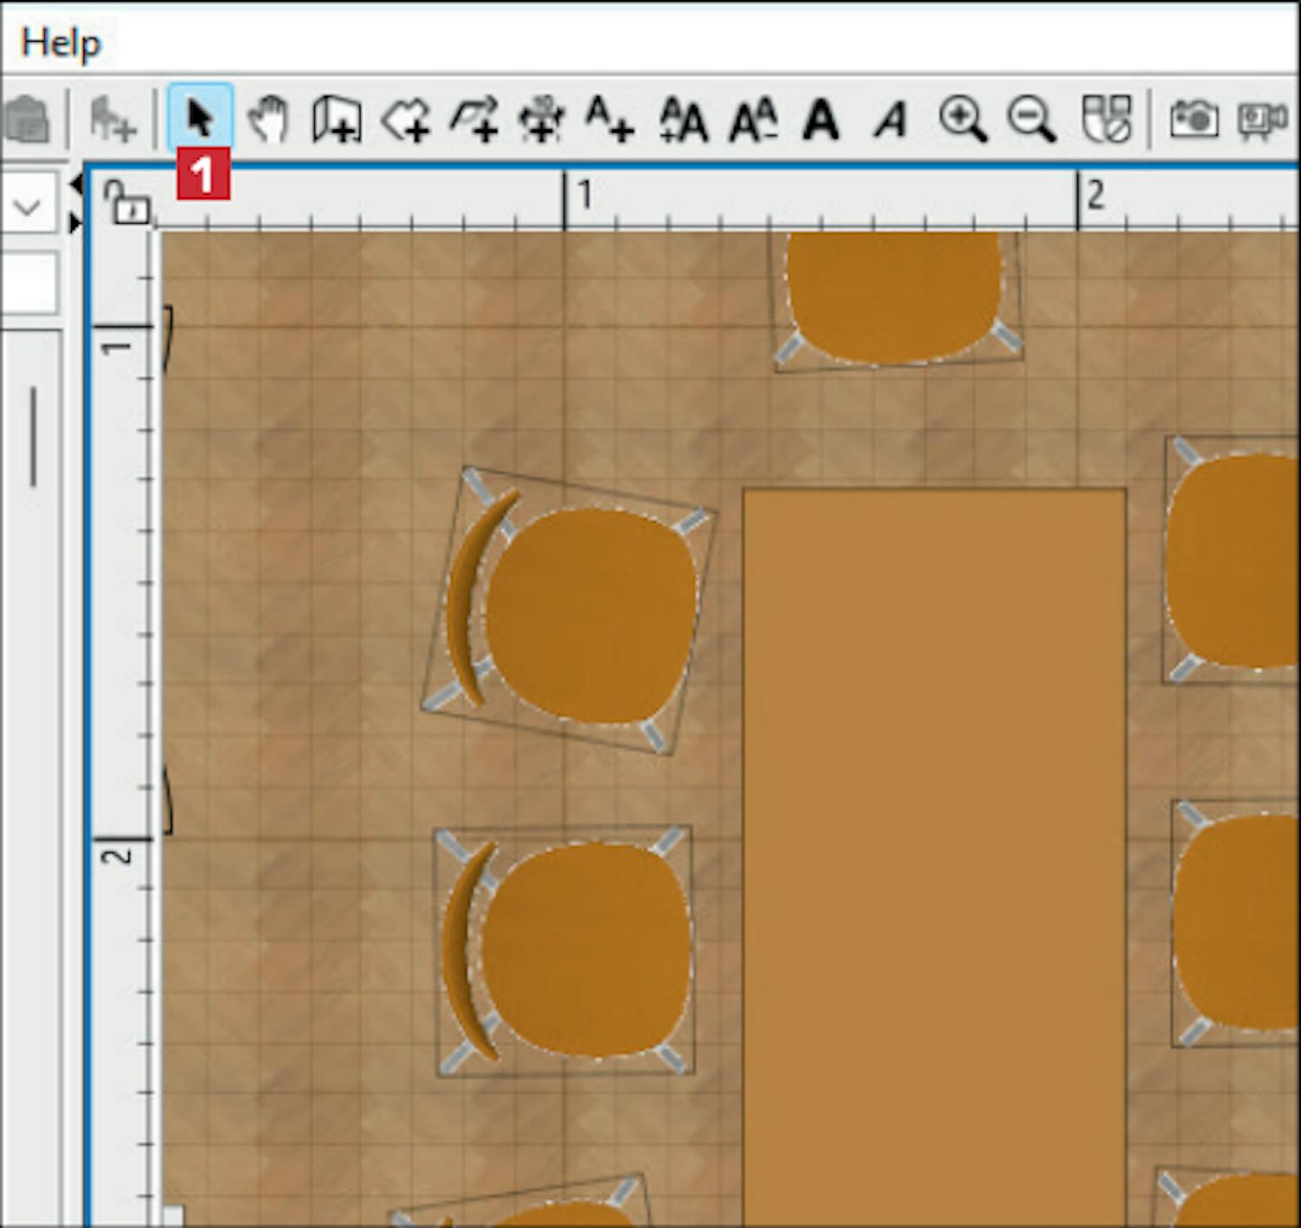
Task: Select the Create walls tool
Action: (x=337, y=119)
